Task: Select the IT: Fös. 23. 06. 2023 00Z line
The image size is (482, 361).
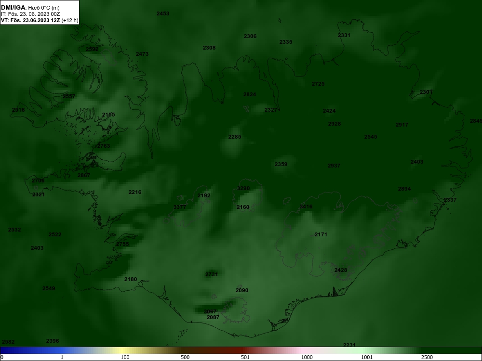Action: click(x=30, y=14)
